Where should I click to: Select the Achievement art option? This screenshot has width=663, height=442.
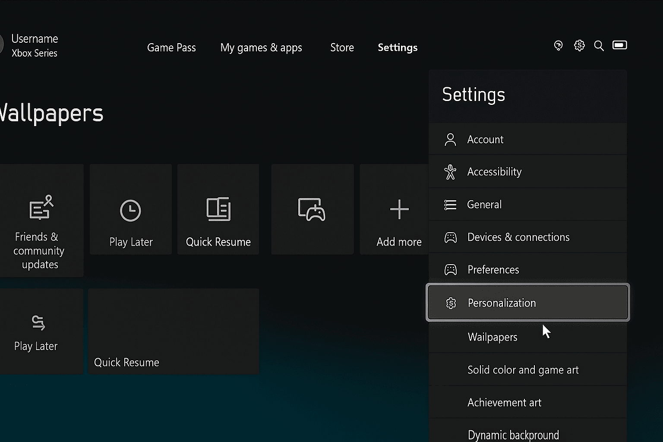[504, 402]
